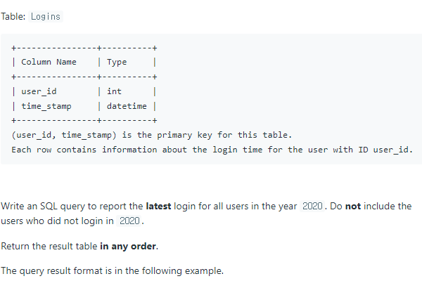
Task: Click the schema table's top border line
Action: click(84, 48)
